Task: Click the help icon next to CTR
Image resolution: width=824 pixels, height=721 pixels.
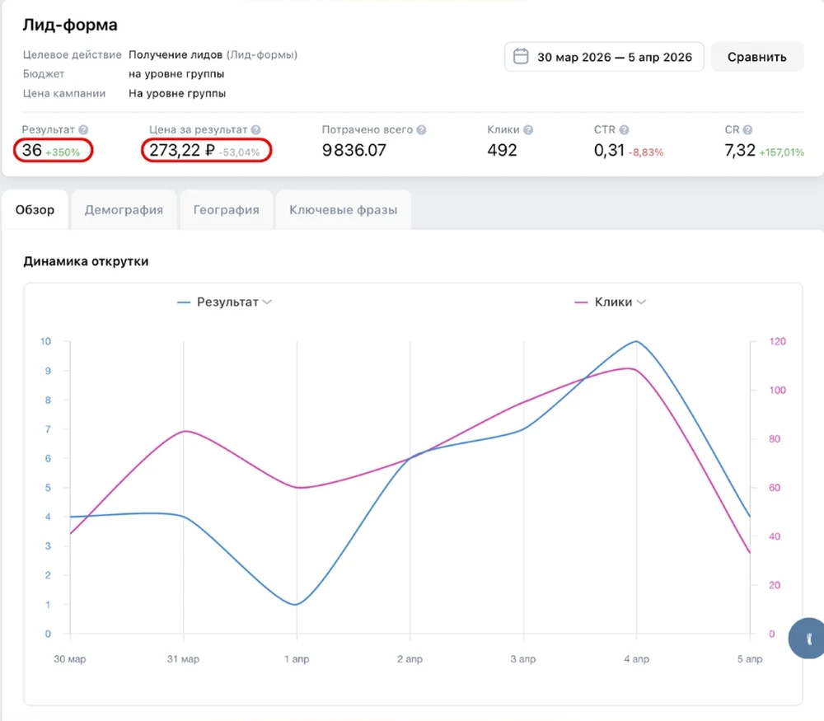Action: [x=624, y=130]
